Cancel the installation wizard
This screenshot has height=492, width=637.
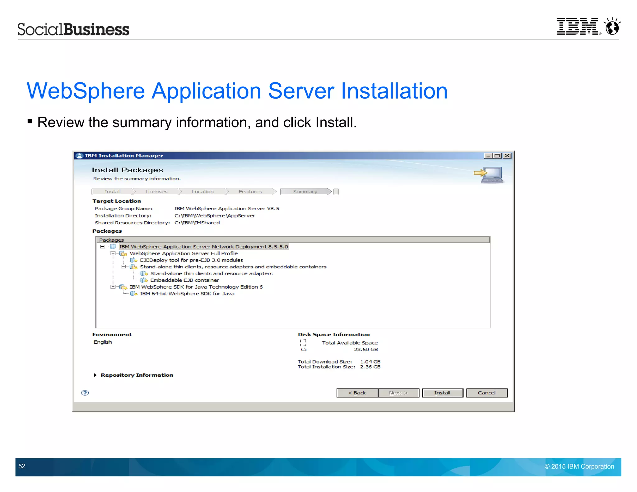[x=487, y=393]
